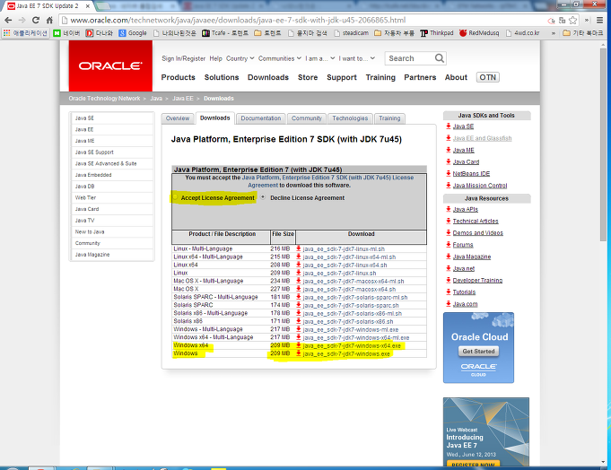Expand the 'I am a...' dropdown
This screenshot has height=470, width=611.
pyautogui.click(x=320, y=58)
